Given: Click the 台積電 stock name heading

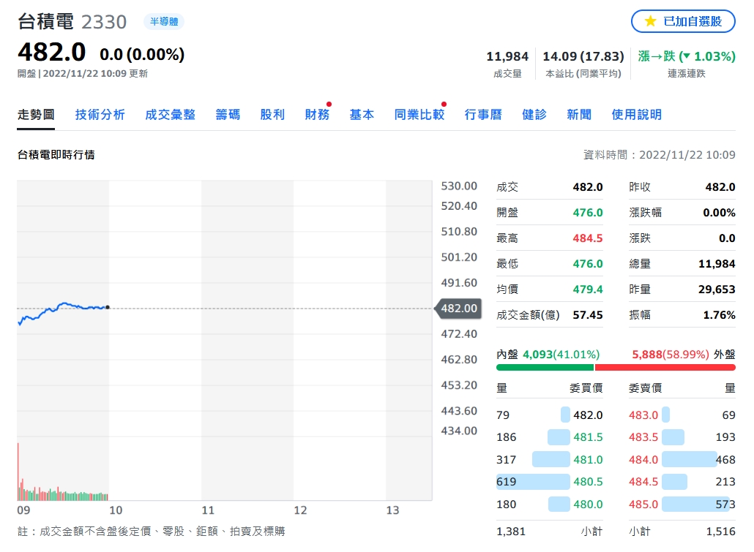Looking at the screenshot, I should [45, 22].
